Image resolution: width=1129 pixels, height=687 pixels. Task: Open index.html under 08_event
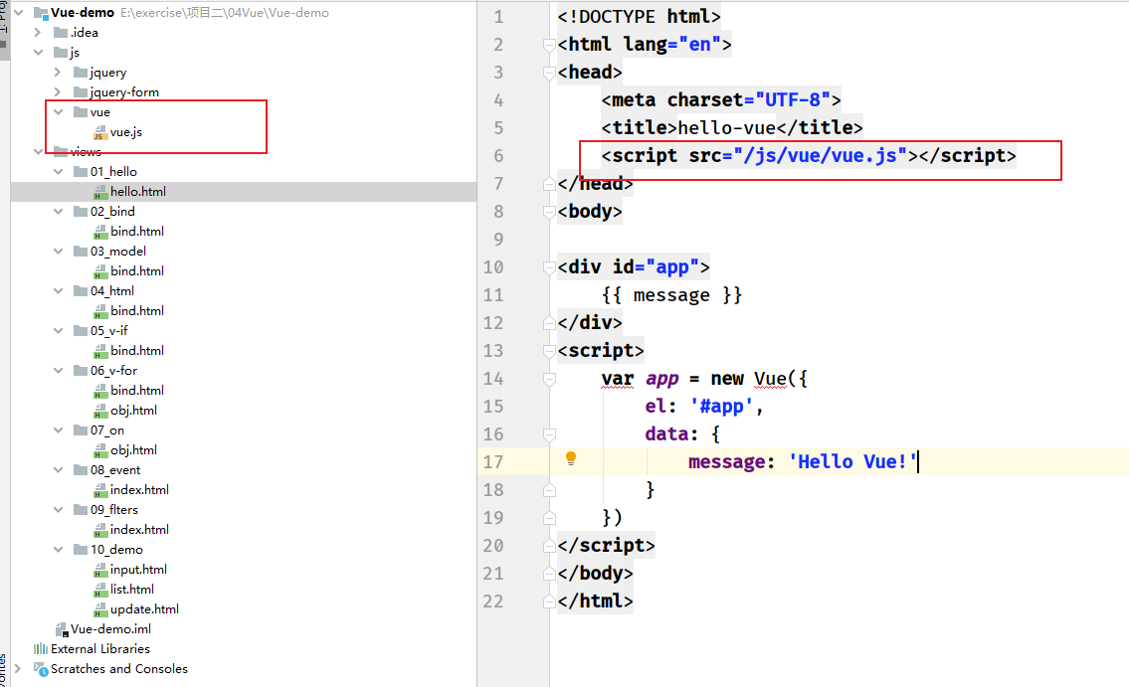click(139, 489)
